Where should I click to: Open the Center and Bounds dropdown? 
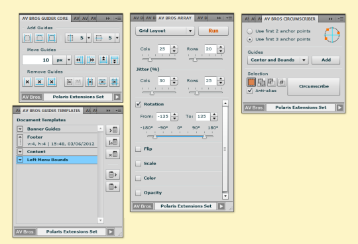[278, 60]
